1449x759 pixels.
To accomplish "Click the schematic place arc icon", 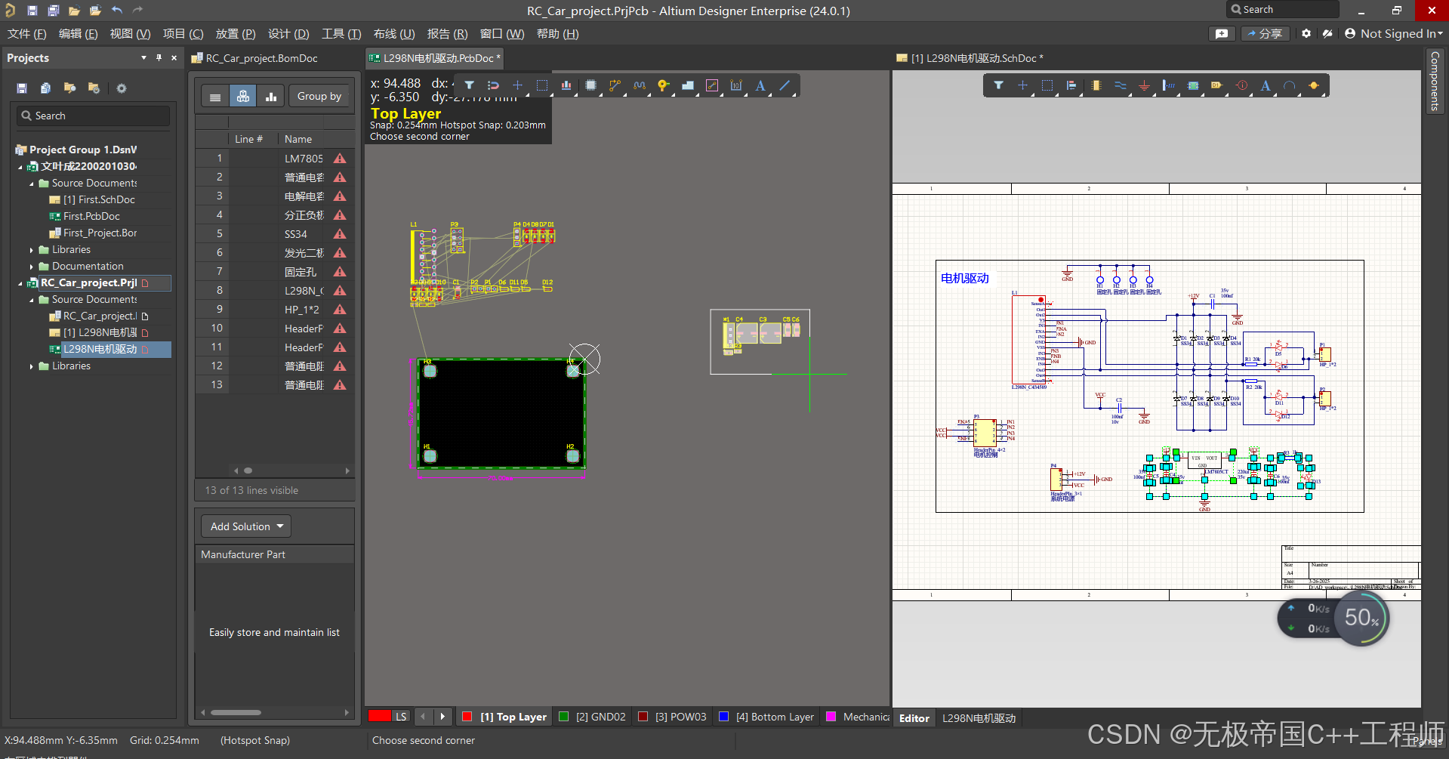I will click(1290, 85).
